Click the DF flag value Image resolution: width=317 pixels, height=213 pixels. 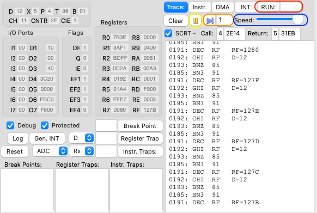click(85, 48)
